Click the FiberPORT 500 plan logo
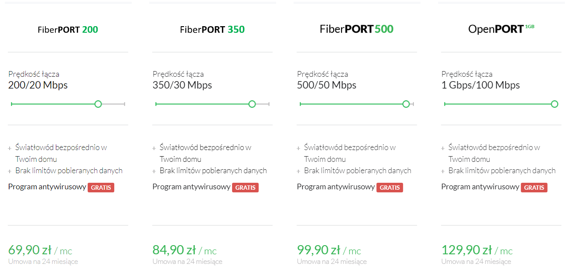This screenshot has height=270, width=577. coord(357,29)
